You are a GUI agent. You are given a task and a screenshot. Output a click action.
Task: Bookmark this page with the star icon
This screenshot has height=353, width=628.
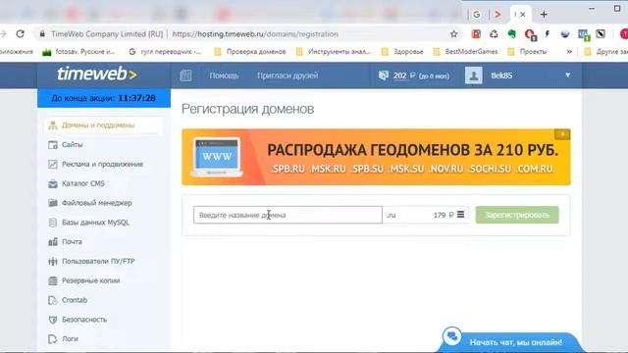[x=453, y=34]
